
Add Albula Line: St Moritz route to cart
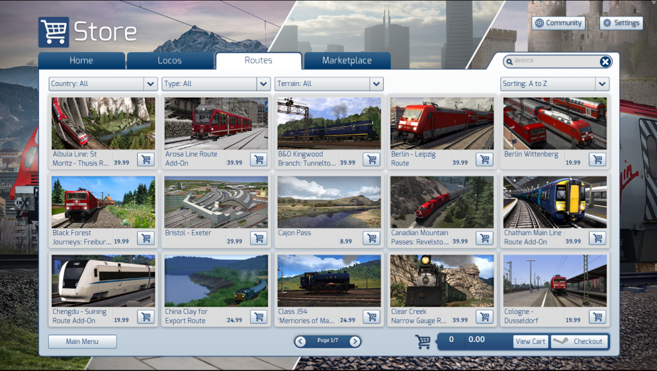[x=146, y=159]
